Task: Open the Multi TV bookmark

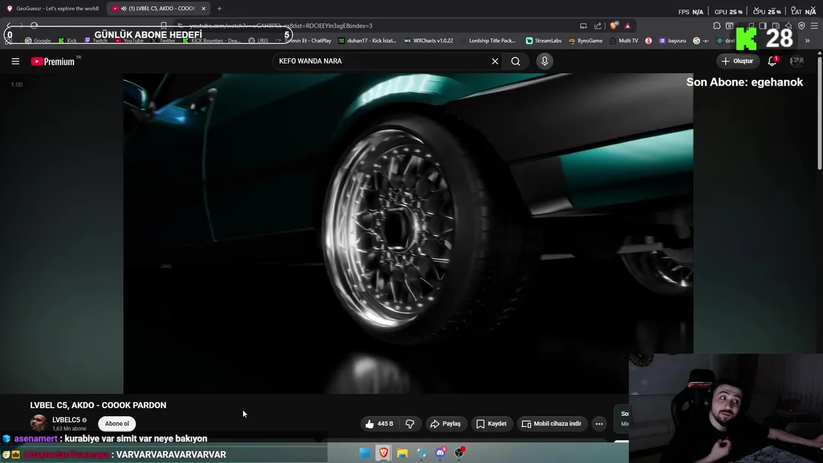Action: (x=624, y=41)
